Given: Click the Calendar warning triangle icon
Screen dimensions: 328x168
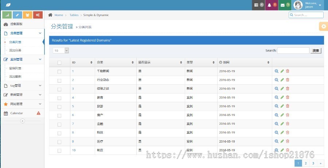Looking at the screenshot, I should pyautogui.click(x=39, y=113).
